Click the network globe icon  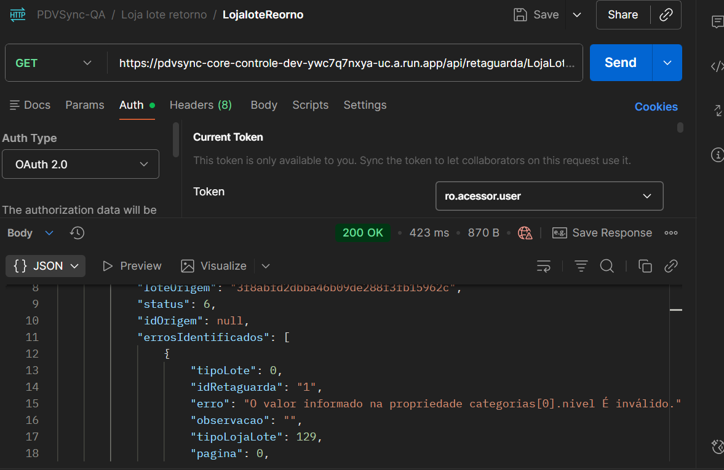(525, 233)
